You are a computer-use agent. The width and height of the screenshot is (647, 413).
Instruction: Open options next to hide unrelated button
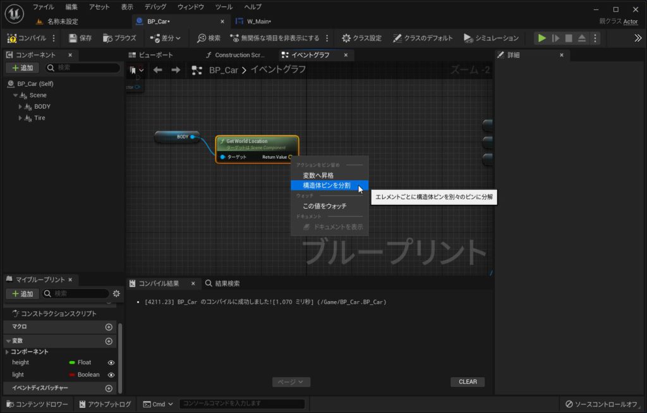point(327,38)
